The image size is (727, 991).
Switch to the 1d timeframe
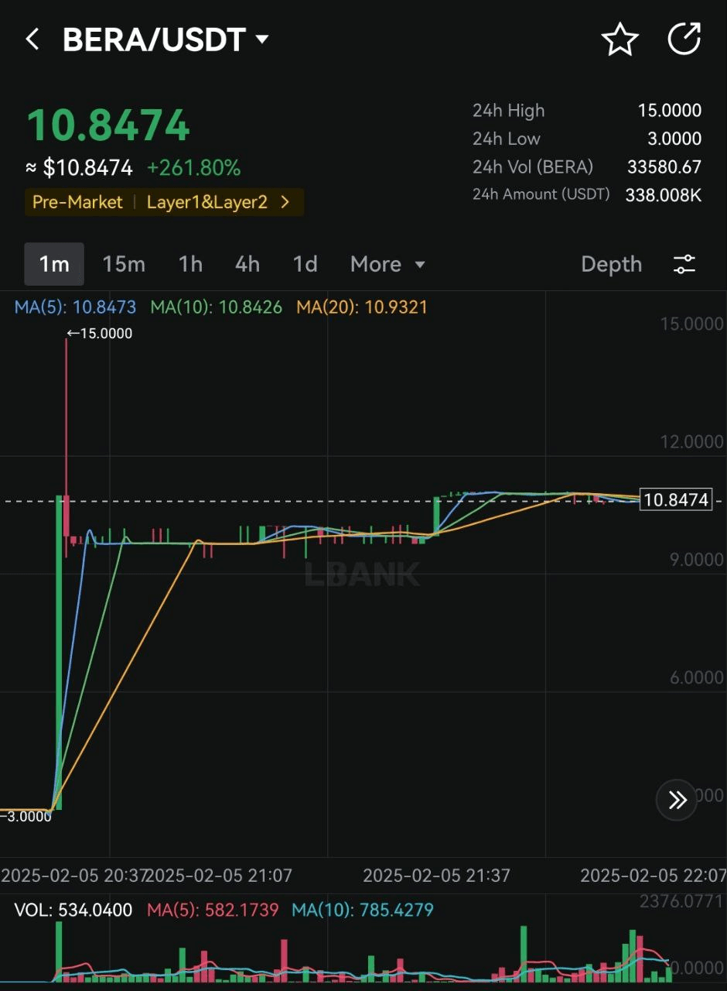[x=305, y=265]
